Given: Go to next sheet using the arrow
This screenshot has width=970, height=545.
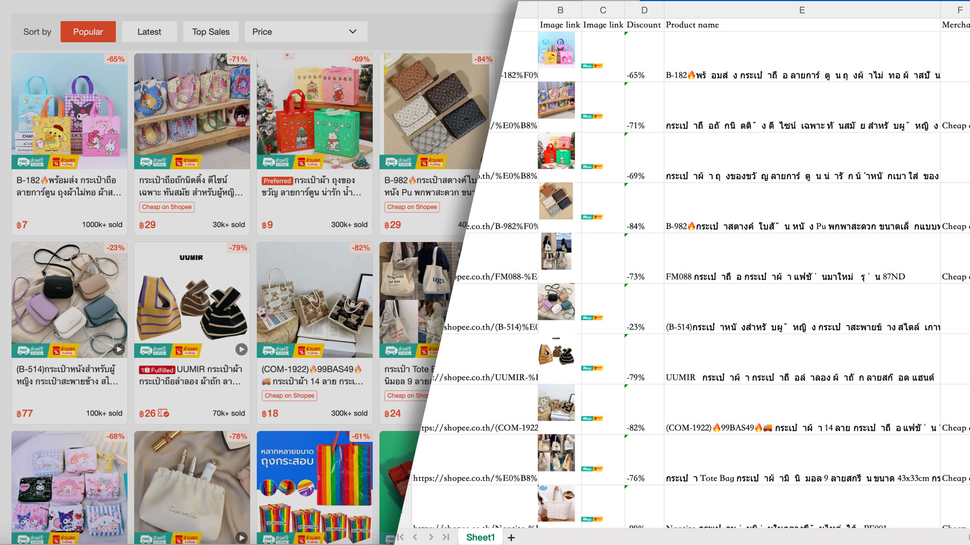Looking at the screenshot, I should coord(431,537).
